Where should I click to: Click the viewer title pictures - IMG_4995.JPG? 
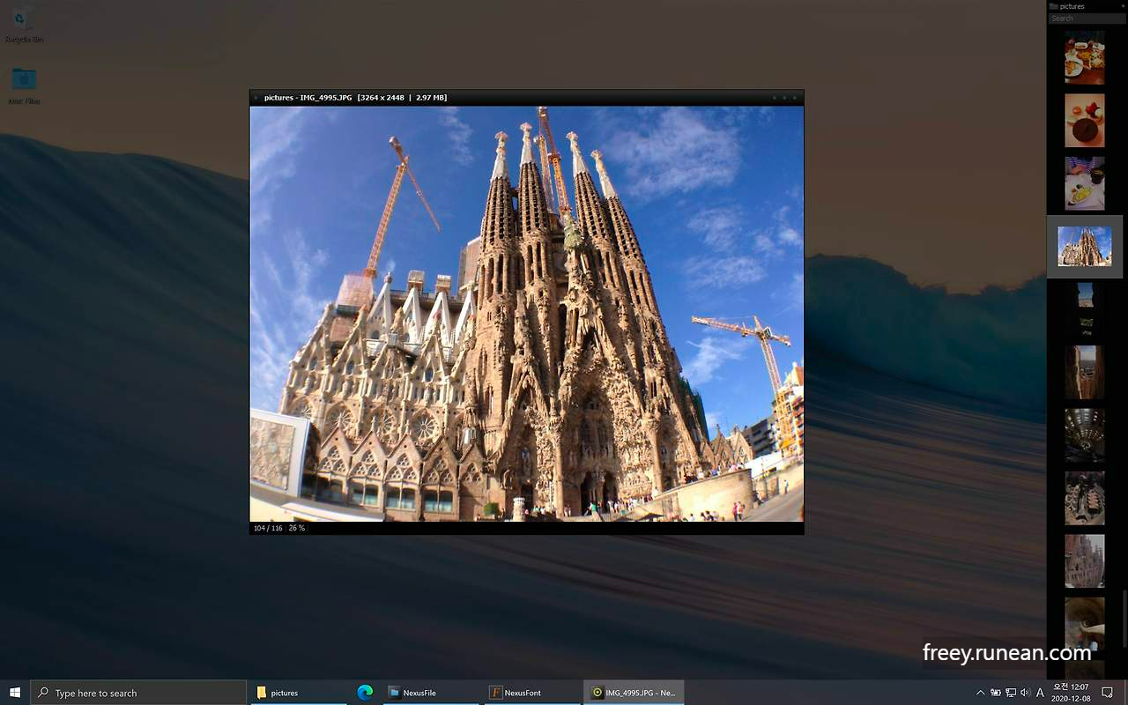tap(308, 98)
